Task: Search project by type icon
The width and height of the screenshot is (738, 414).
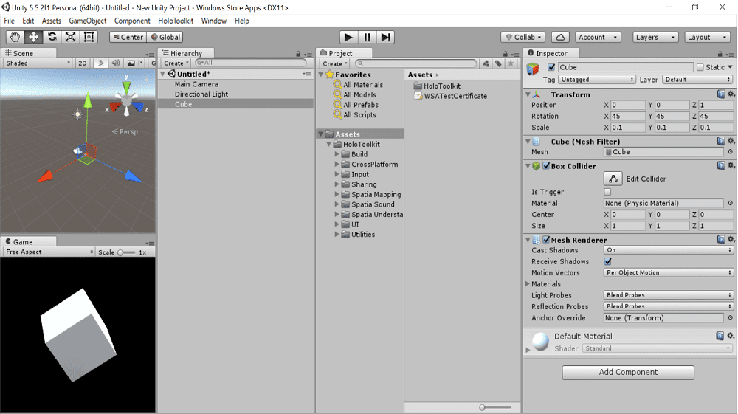Action: (x=486, y=63)
